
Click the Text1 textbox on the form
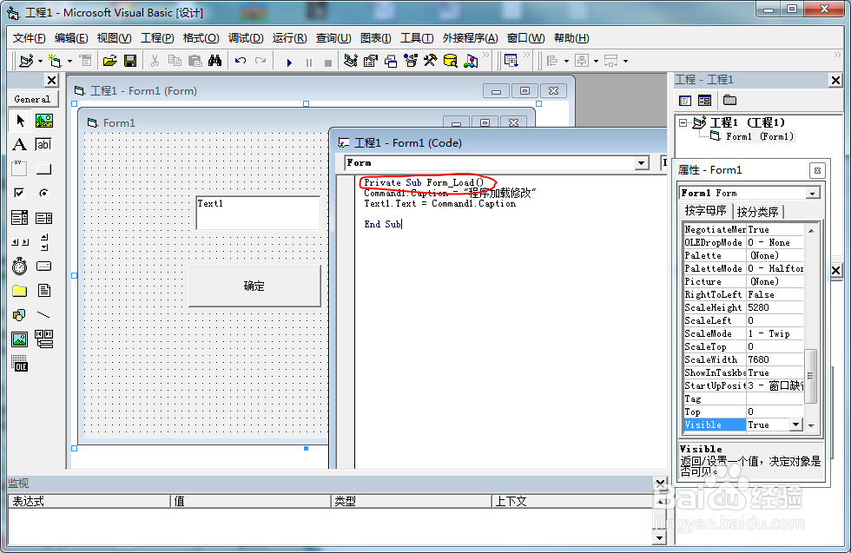[x=258, y=213]
